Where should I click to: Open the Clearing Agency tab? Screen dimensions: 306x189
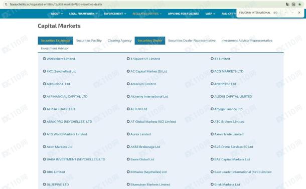point(119,41)
